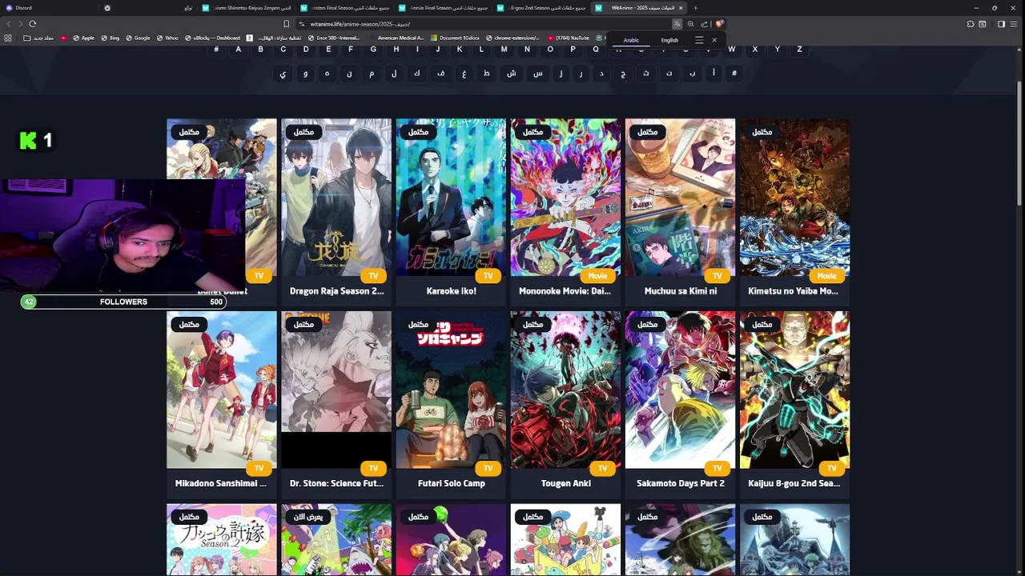Open the Mononoke Movie poster
This screenshot has height=576, width=1025.
pos(565,198)
